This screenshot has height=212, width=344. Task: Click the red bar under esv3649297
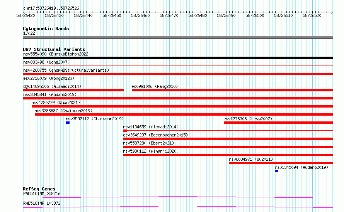click(x=228, y=139)
